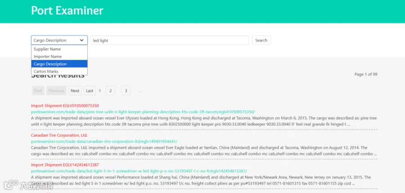
Task: Click the disabled Previous pagination button
Action: 56,91
